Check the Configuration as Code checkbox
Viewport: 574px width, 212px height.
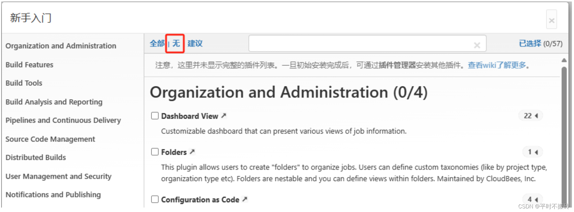click(x=155, y=199)
